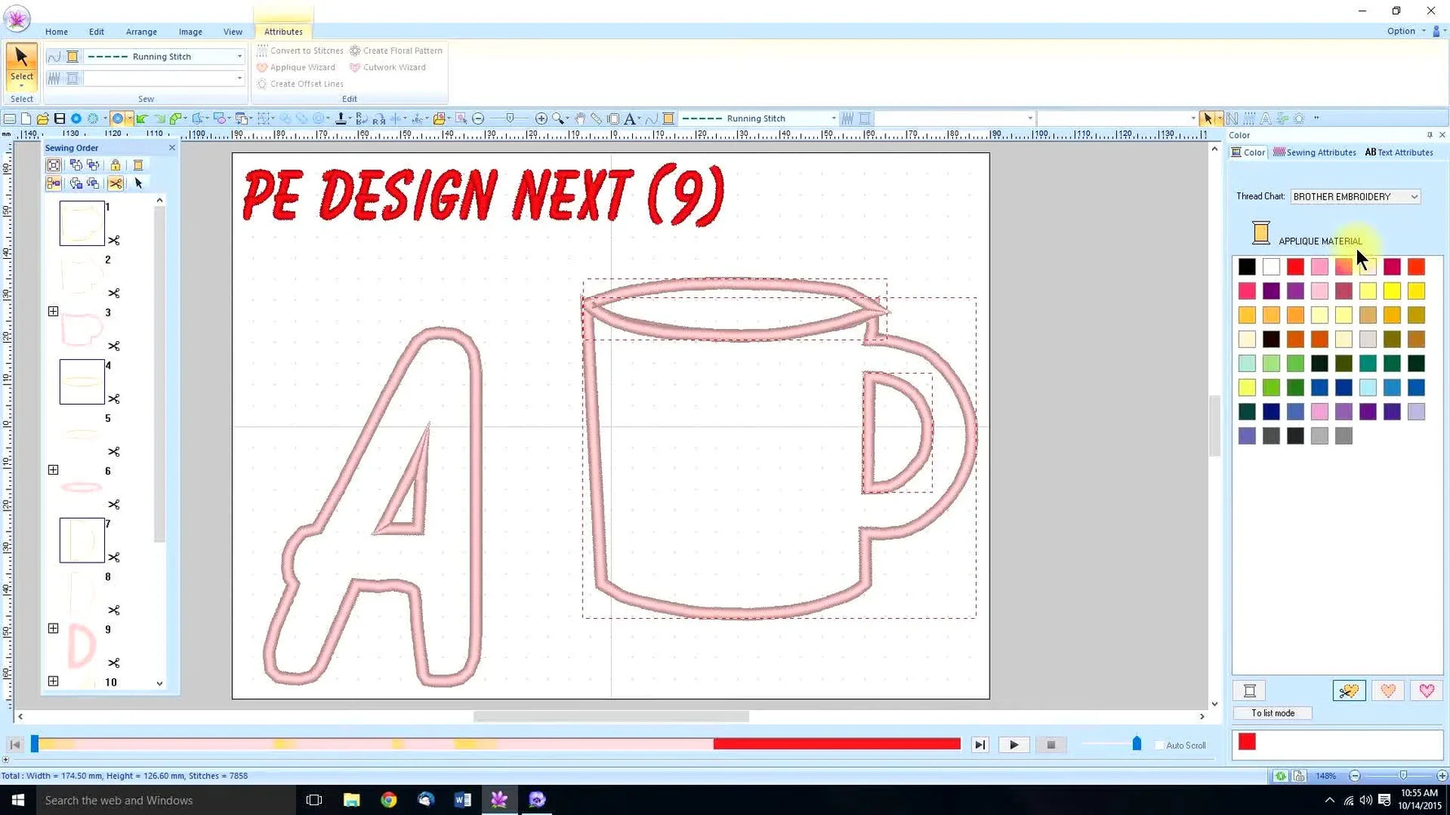Click the Applique Material spool icon
The height and width of the screenshot is (815, 1450).
(1261, 233)
